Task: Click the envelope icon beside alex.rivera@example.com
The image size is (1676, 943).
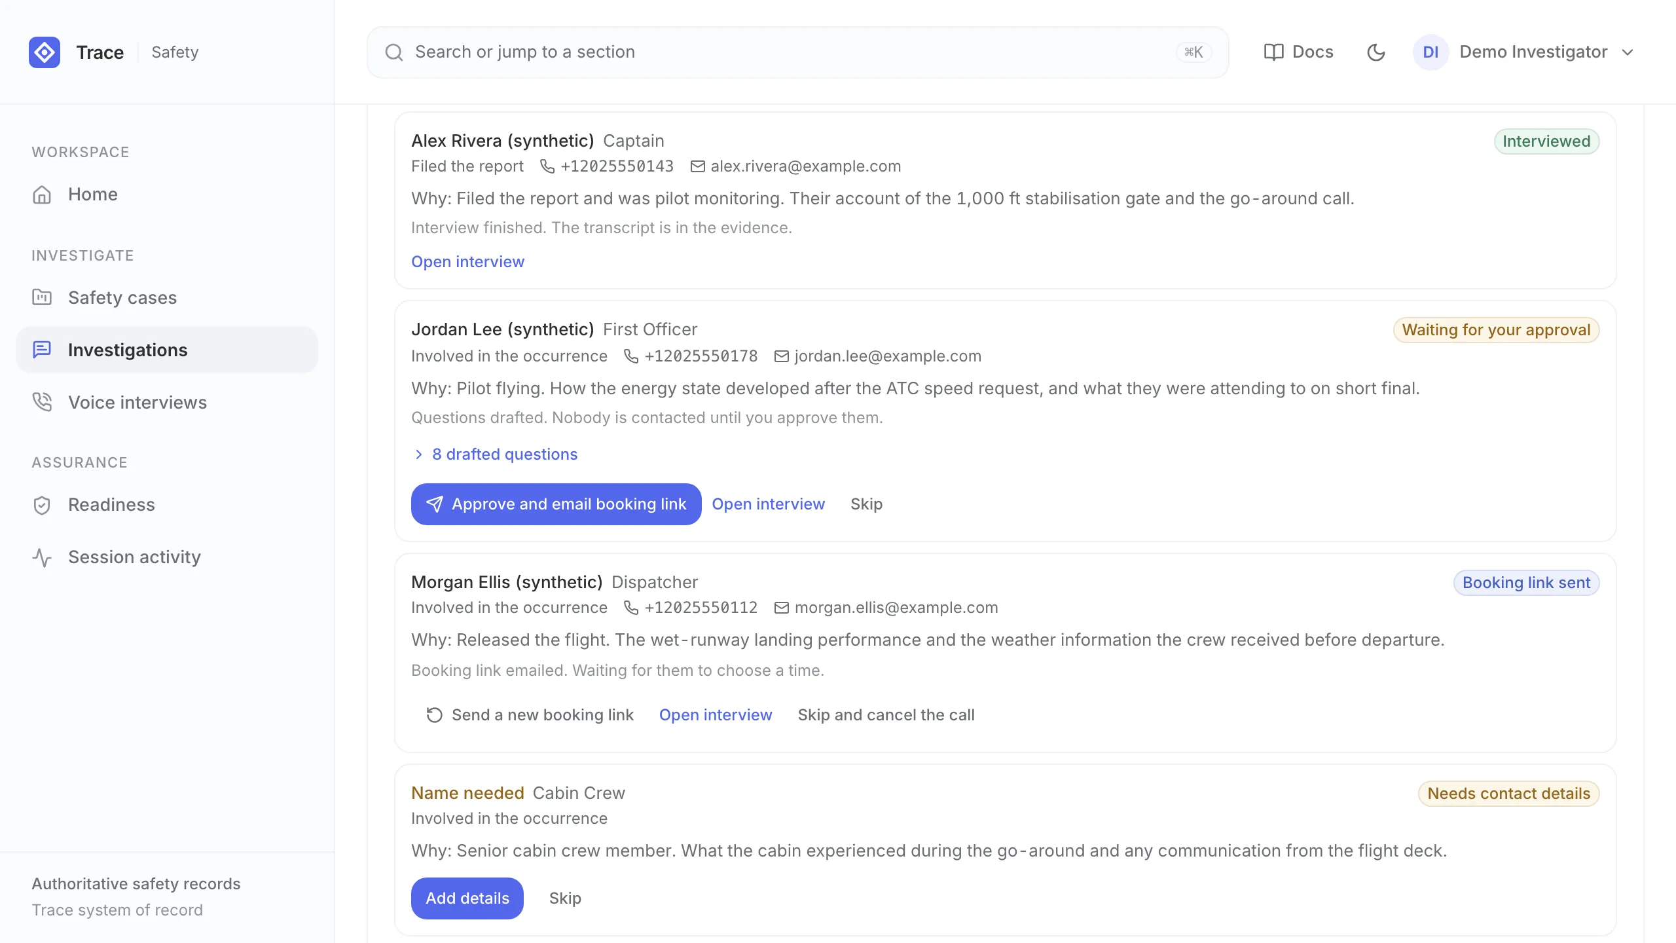Action: tap(698, 166)
